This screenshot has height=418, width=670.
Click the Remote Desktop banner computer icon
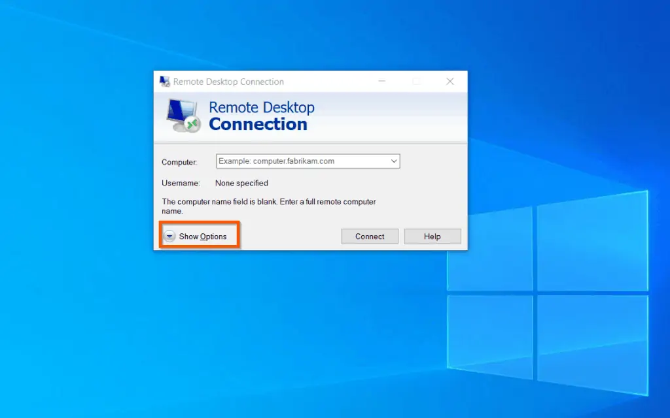(x=183, y=116)
